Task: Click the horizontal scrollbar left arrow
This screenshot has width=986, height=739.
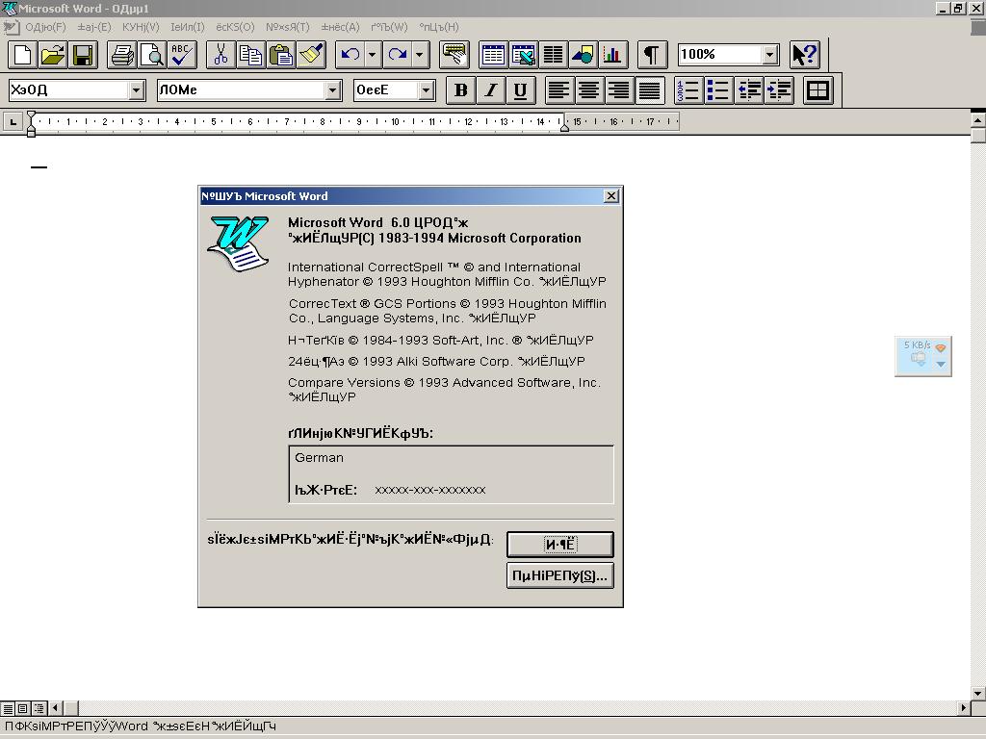Action: (x=55, y=708)
